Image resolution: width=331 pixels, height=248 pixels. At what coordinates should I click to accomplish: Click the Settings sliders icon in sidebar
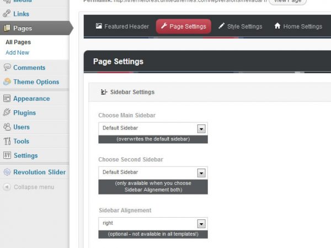[7, 155]
